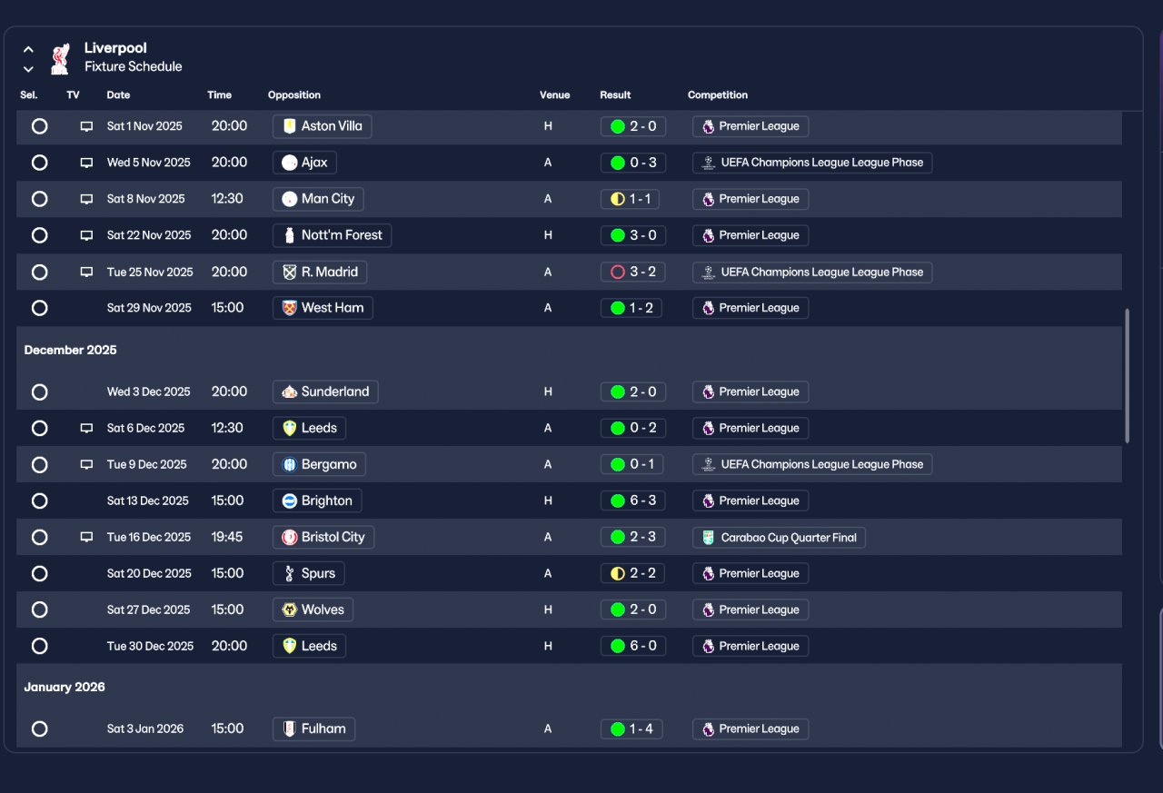The width and height of the screenshot is (1163, 793).
Task: Open the Man City opposition button
Action: [318, 199]
